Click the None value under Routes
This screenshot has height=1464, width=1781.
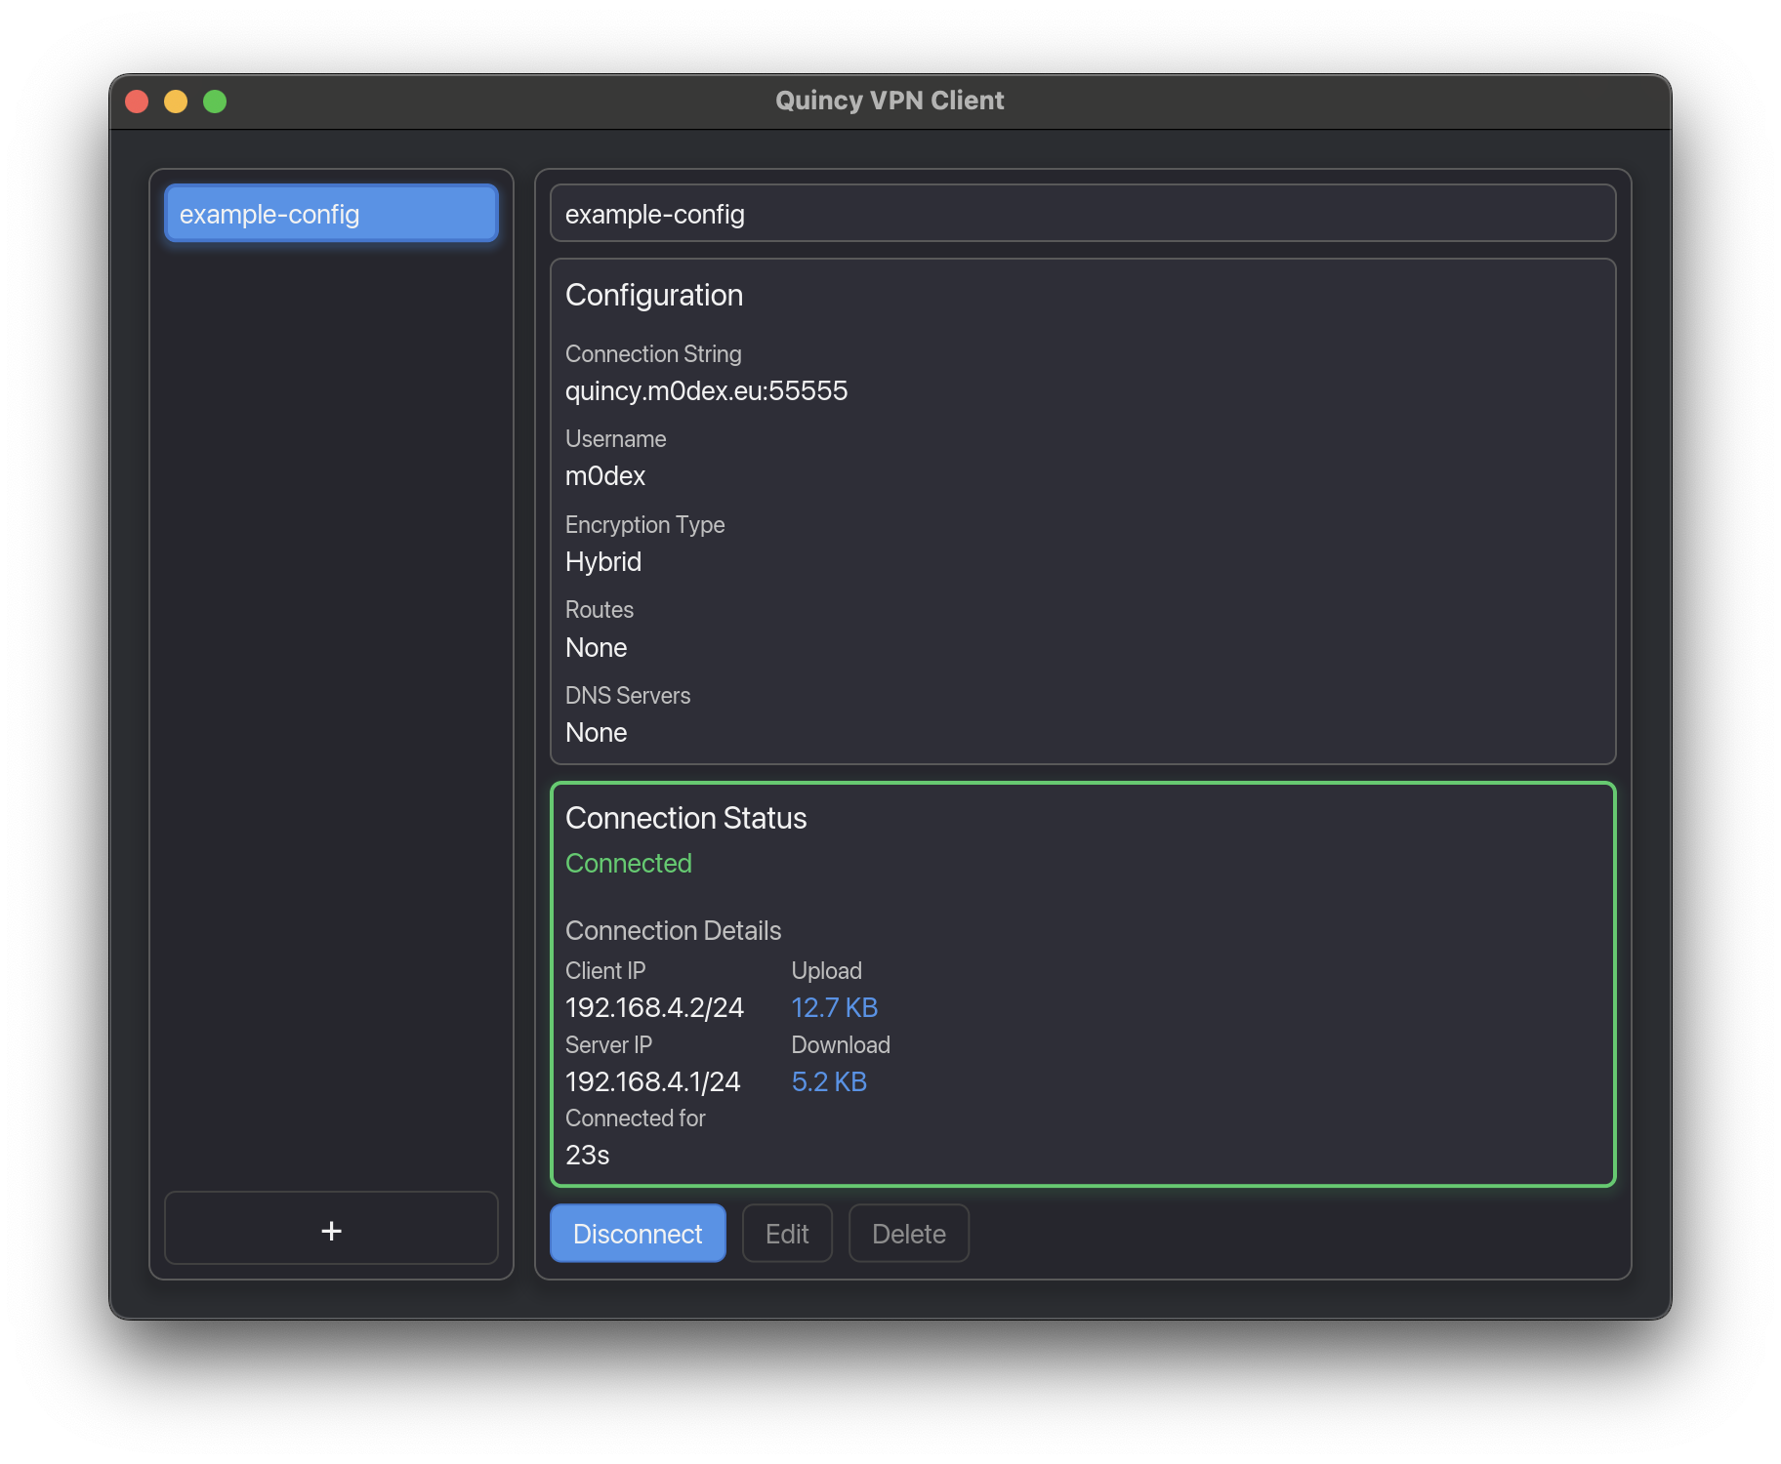pos(596,648)
